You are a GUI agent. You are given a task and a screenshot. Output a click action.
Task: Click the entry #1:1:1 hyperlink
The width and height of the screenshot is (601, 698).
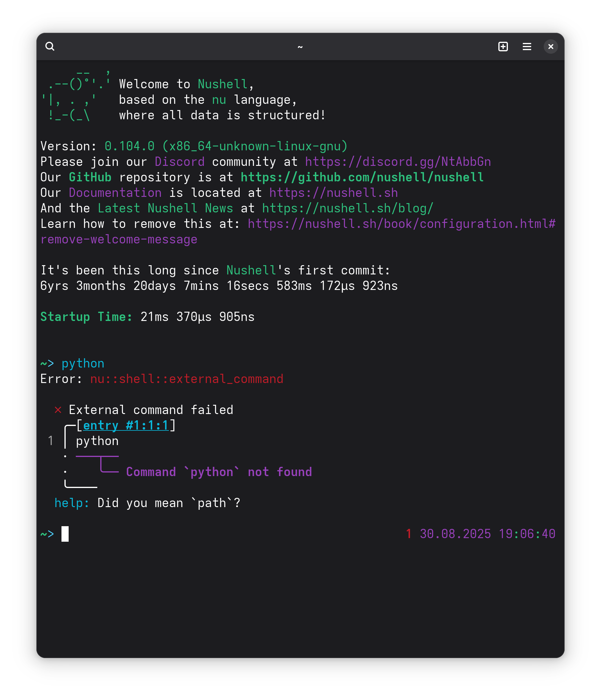coord(126,425)
